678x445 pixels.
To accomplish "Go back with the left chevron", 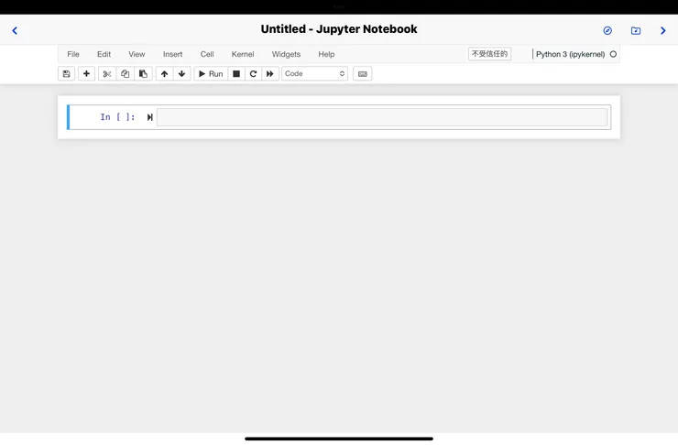I will (x=15, y=31).
